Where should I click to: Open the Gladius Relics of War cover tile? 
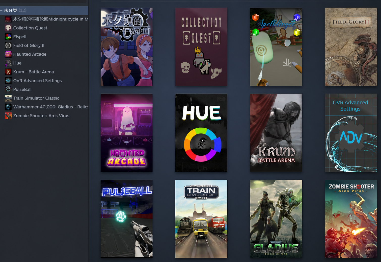[x=276, y=219]
